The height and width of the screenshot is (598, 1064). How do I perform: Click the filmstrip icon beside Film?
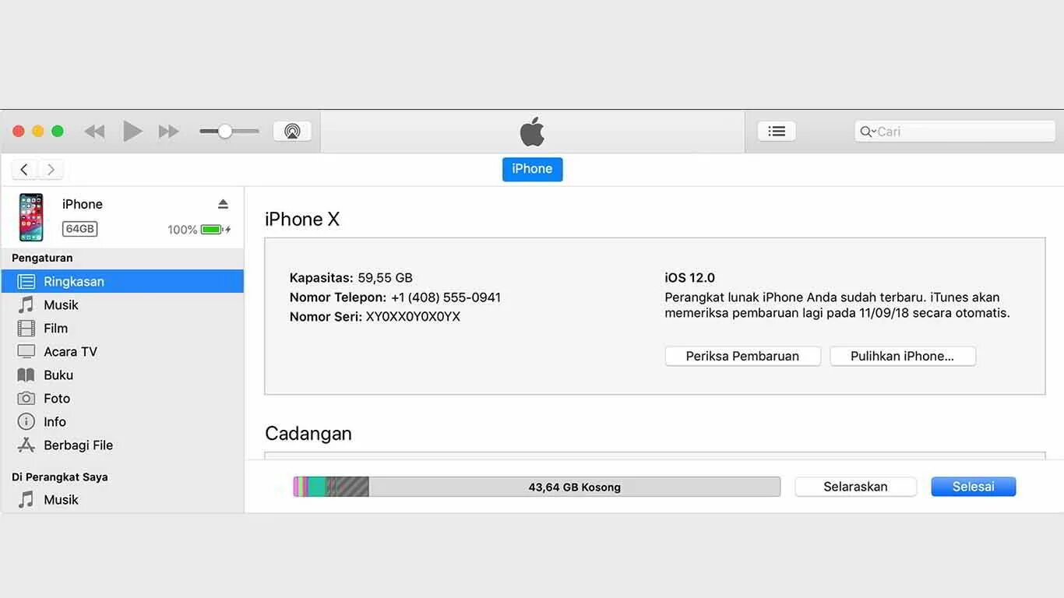pos(26,328)
